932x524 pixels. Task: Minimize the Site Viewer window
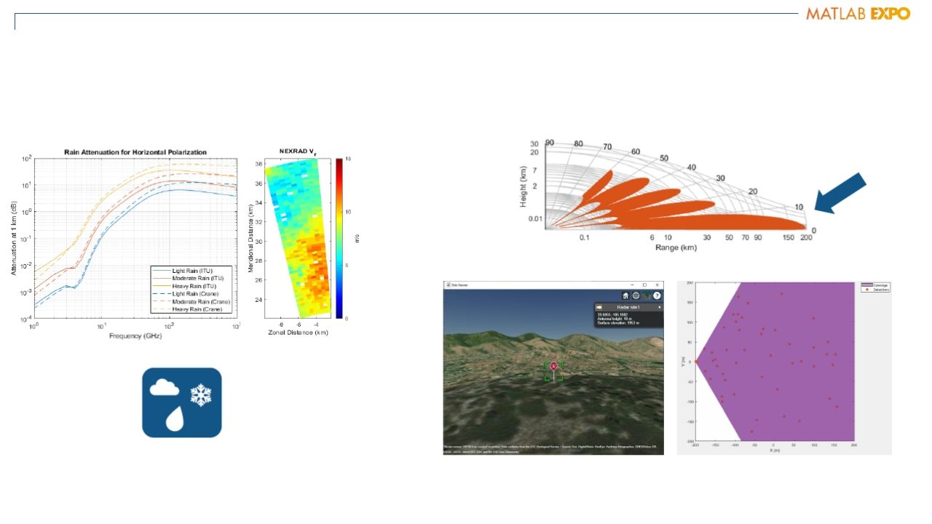pyautogui.click(x=631, y=285)
